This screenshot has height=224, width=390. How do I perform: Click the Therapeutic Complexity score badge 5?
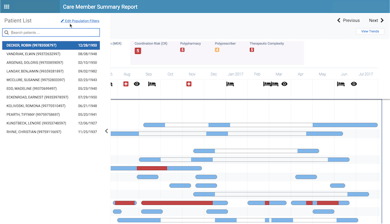(x=252, y=50)
